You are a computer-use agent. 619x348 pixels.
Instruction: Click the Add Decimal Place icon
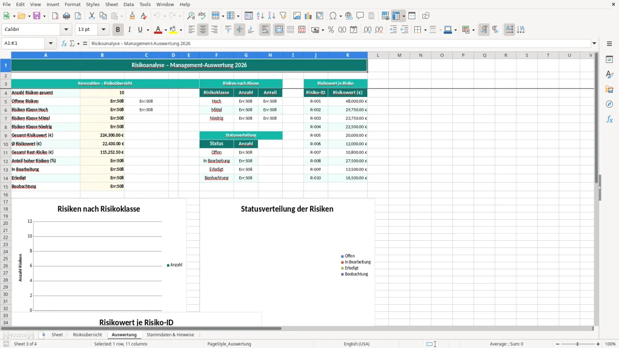pyautogui.click(x=367, y=30)
